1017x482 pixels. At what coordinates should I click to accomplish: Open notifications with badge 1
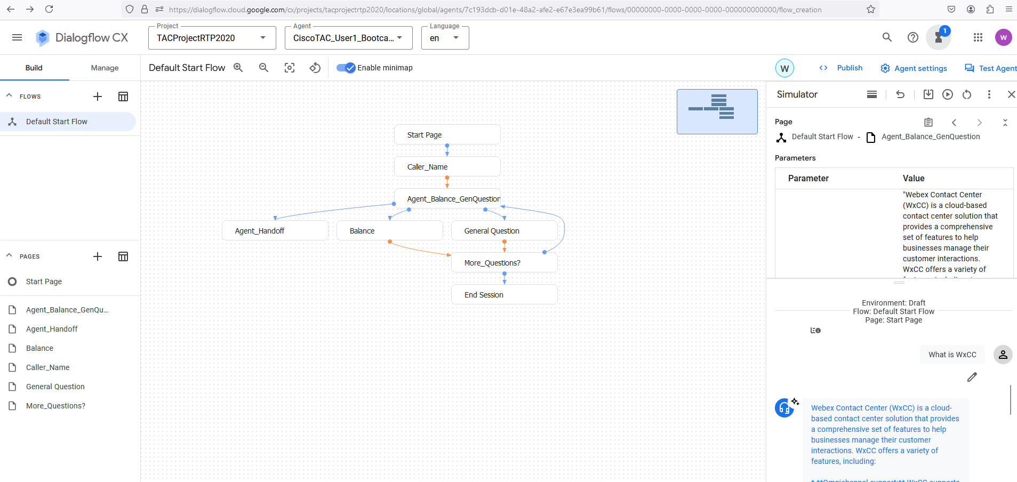coord(939,37)
